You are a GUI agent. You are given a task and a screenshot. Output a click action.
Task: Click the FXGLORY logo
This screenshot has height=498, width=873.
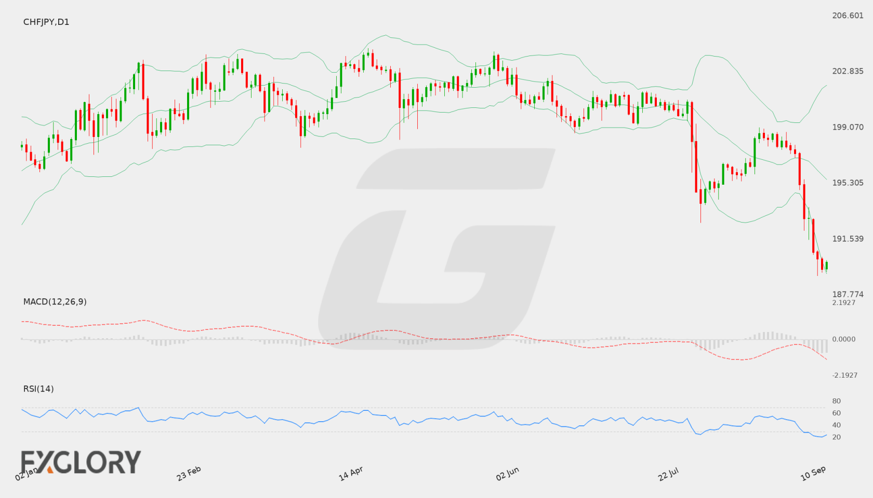click(x=81, y=462)
